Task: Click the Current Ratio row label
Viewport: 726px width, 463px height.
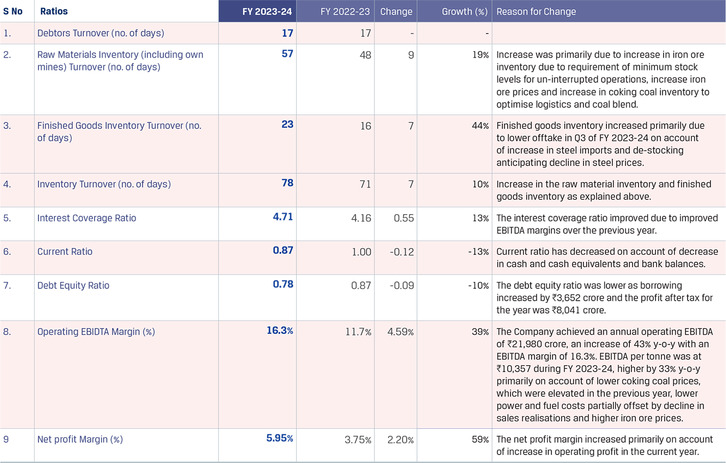Action: (65, 252)
